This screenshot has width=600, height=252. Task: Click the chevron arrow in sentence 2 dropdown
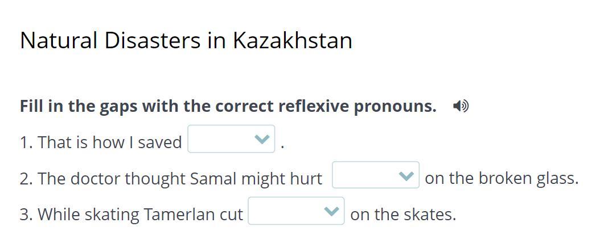[406, 176]
